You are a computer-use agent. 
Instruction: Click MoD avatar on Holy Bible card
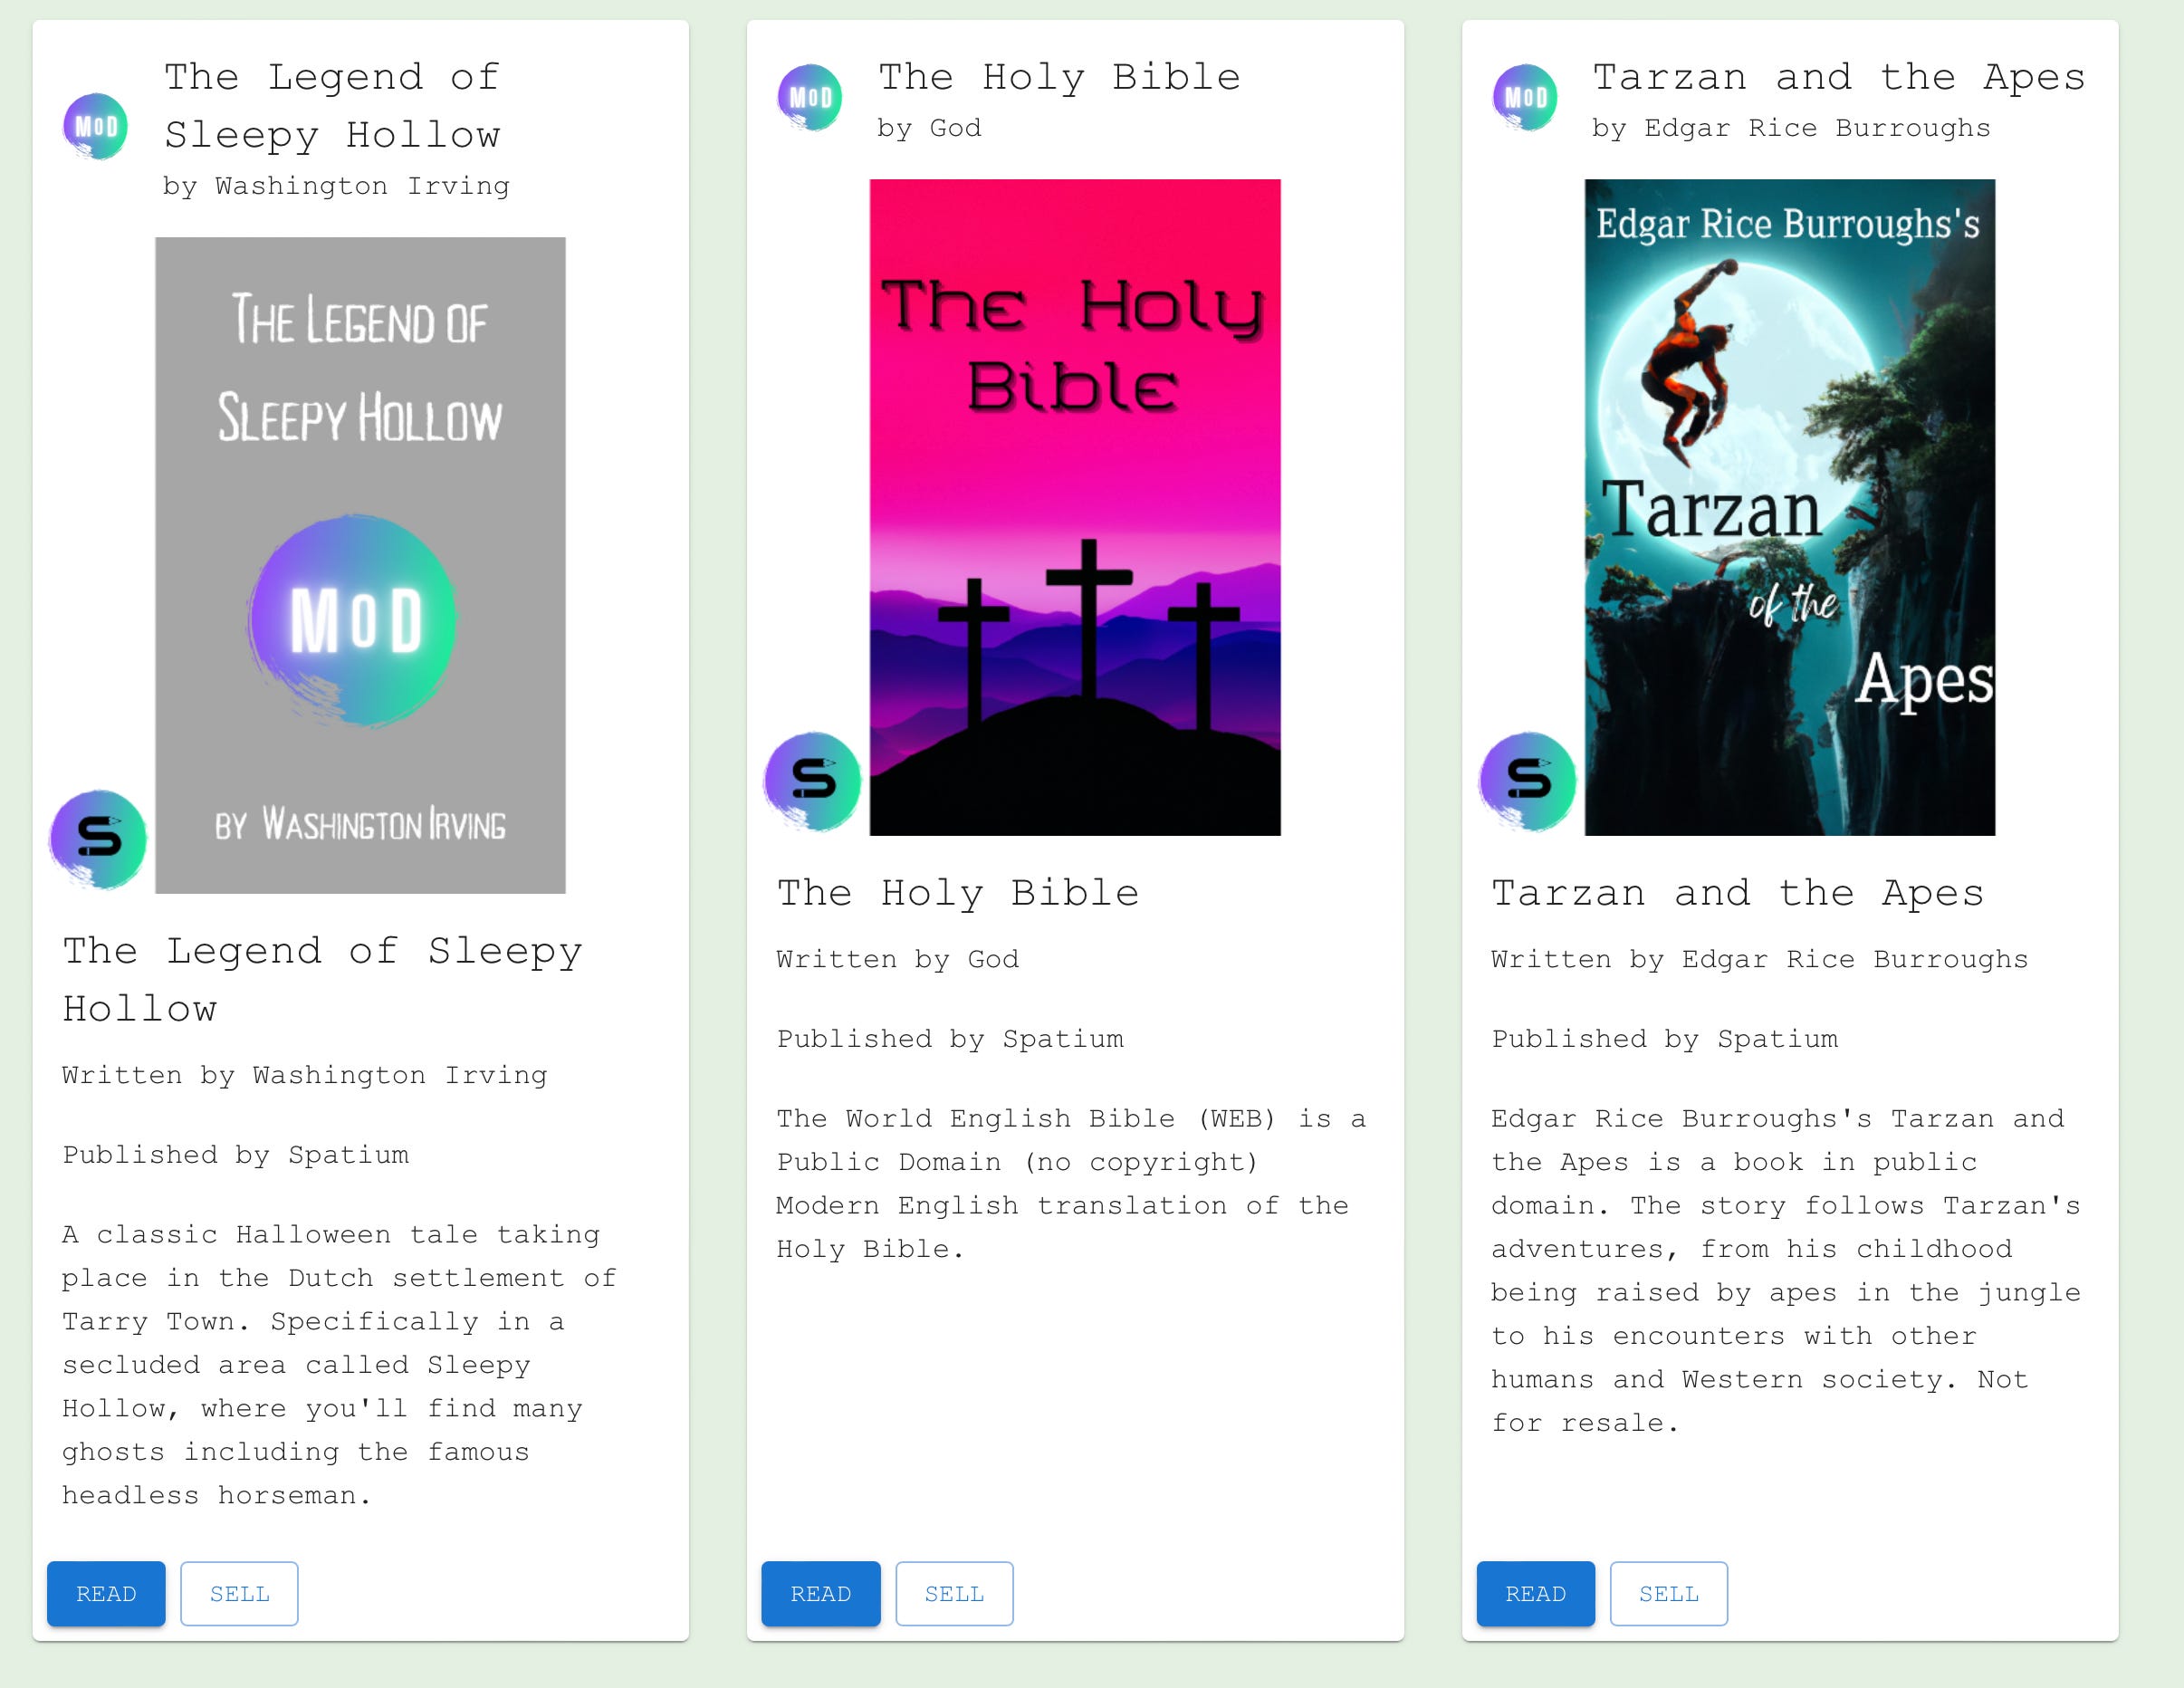pyautogui.click(x=810, y=98)
